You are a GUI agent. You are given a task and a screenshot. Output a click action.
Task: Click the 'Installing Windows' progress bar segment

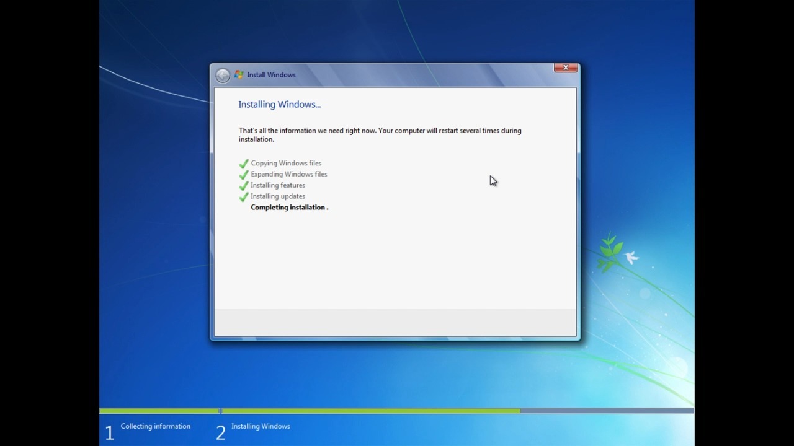tap(458, 411)
